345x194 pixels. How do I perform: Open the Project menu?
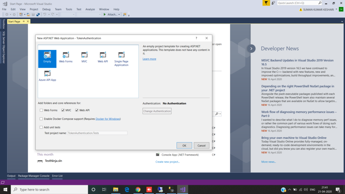[34, 9]
